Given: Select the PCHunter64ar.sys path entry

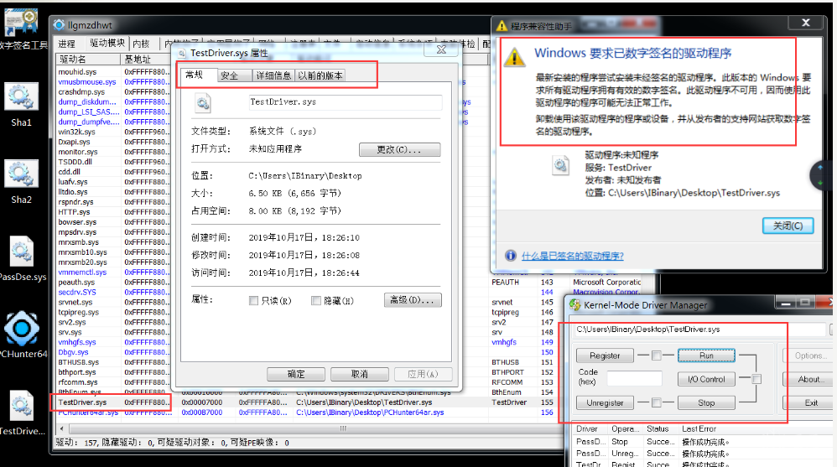Looking at the screenshot, I should pyautogui.click(x=370, y=413).
